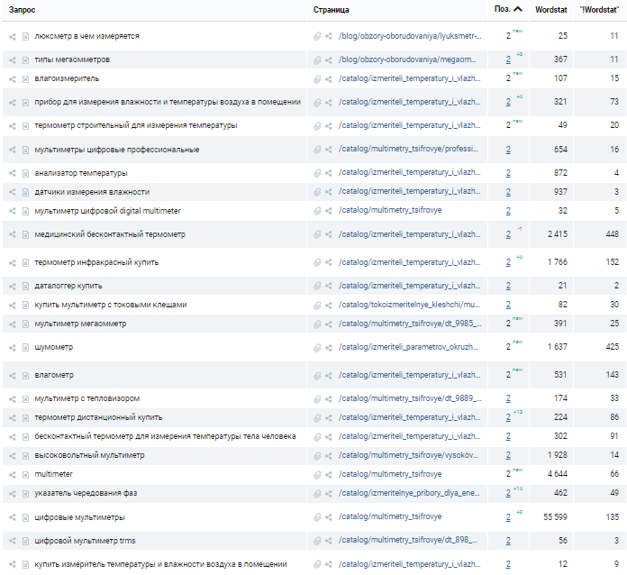Click the document icon for 'указатель чередования фаз'
The width and height of the screenshot is (627, 575).
tap(25, 494)
